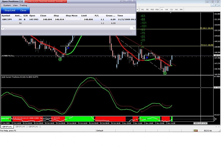The width and height of the screenshot is (221, 150).
Task: Close the inner chart window
Action: 219,5
